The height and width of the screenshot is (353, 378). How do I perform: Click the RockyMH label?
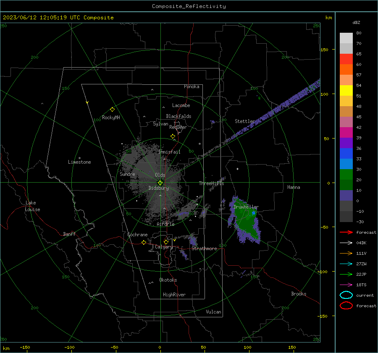[111, 118]
